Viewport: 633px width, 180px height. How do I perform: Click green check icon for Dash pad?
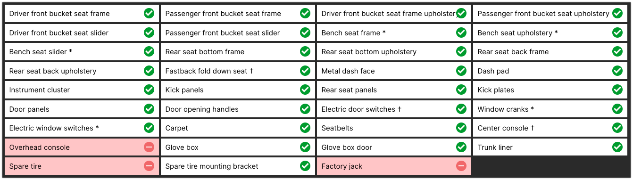click(617, 71)
